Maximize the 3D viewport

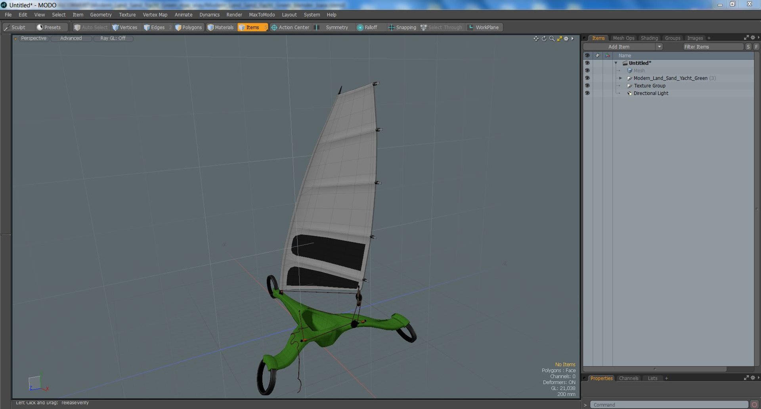click(x=559, y=38)
